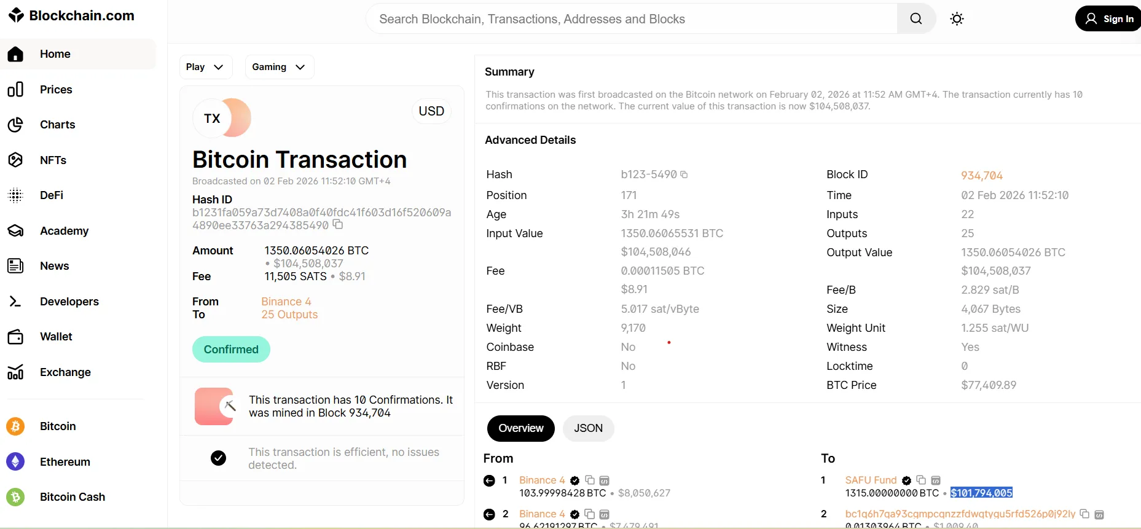Switch currency using the USD badge
Viewport: 1141px width, 529px height.
(431, 111)
